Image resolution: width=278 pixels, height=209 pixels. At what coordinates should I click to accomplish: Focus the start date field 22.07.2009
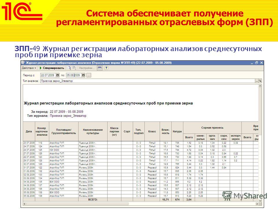[x=48, y=75]
